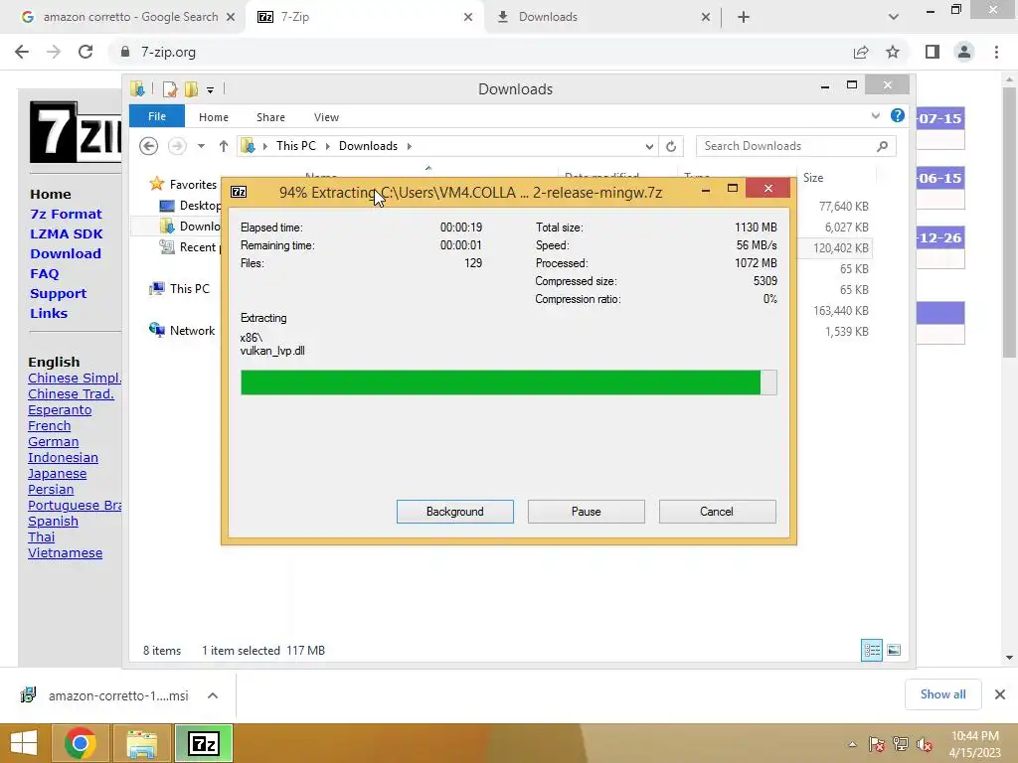Click the green extraction progress bar
Screen dimensions: 1018x763
(508, 382)
